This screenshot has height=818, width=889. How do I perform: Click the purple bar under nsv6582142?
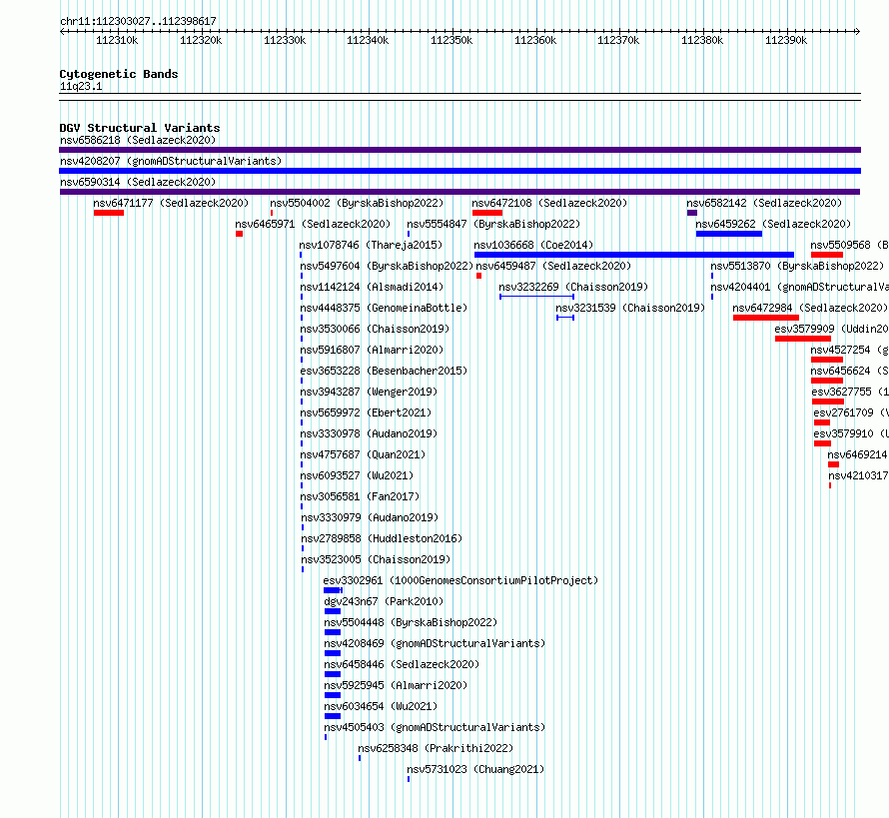pos(692,213)
